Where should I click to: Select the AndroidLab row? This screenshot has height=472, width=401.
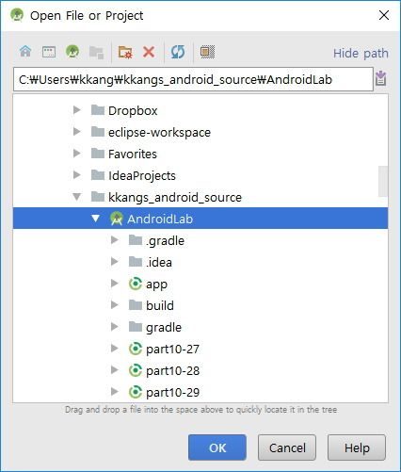[x=200, y=219]
